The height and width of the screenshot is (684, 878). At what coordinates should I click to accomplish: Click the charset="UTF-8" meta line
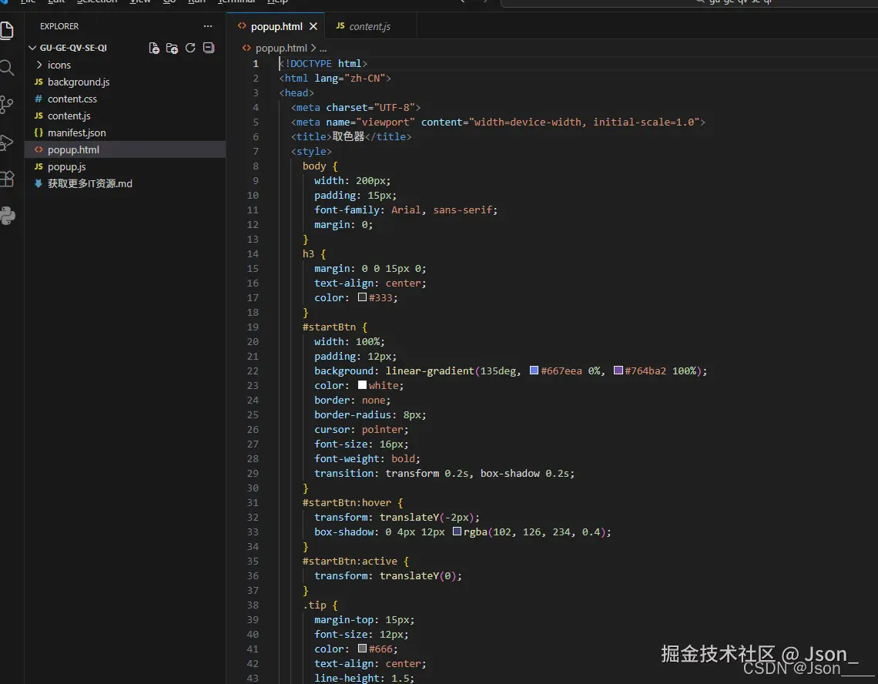point(356,108)
